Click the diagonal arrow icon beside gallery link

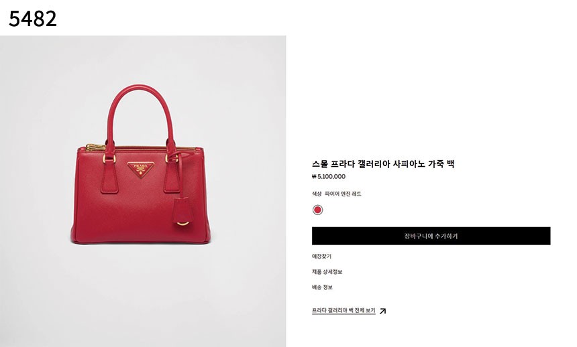(x=382, y=311)
